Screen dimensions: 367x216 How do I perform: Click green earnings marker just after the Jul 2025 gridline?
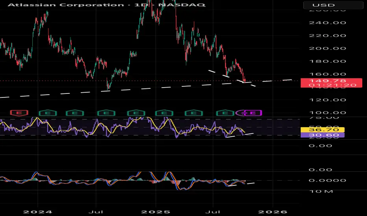225,113
